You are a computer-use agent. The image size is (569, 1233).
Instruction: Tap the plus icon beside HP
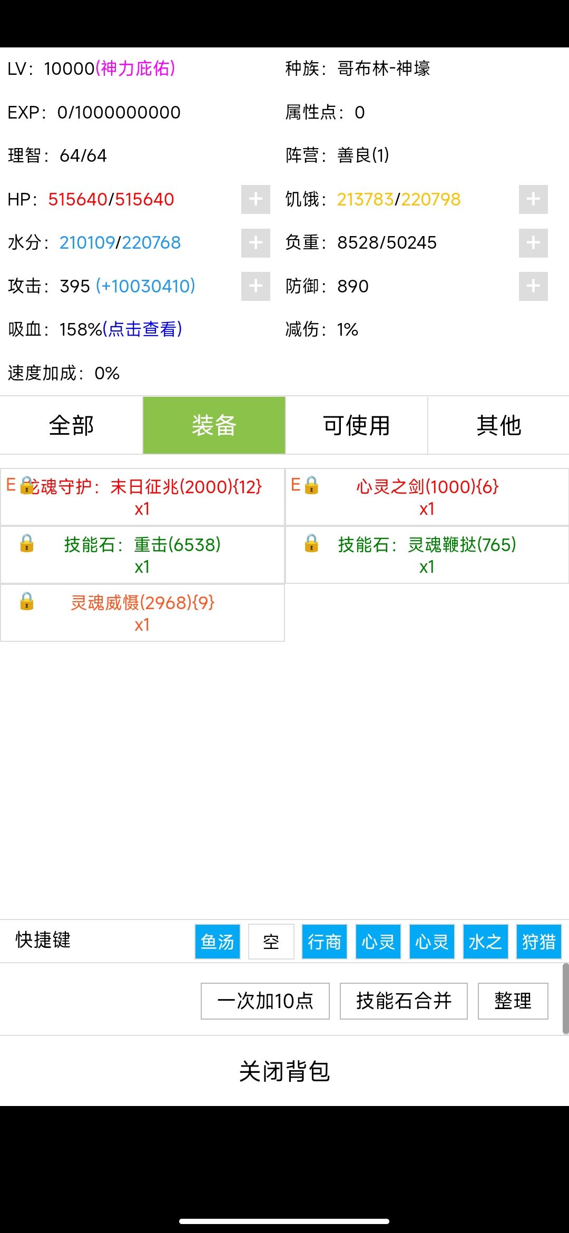[256, 199]
